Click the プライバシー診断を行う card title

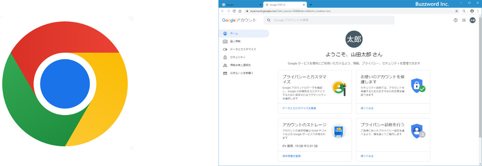point(382,125)
